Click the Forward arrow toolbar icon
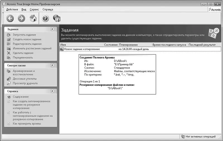This screenshot has width=223, height=141. 21,18
